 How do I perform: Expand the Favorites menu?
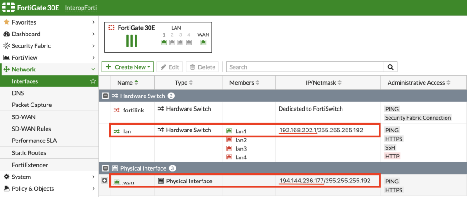click(x=93, y=22)
